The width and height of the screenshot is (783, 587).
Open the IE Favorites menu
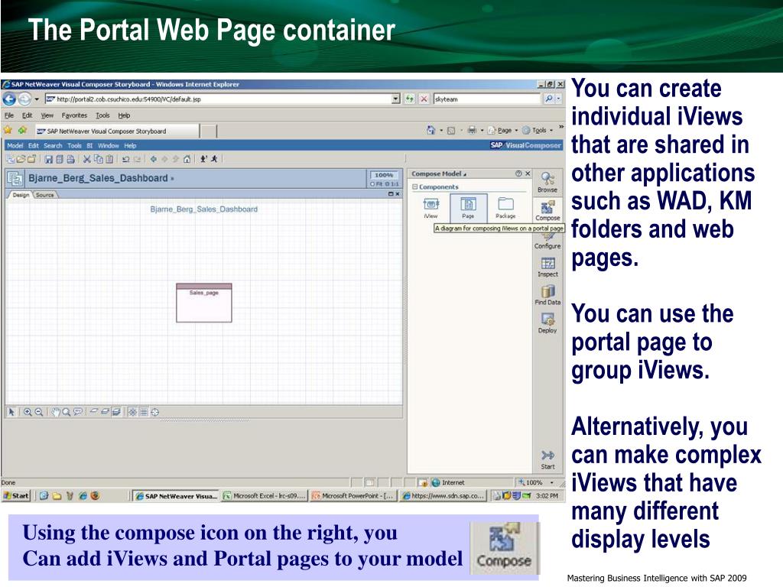[x=74, y=115]
